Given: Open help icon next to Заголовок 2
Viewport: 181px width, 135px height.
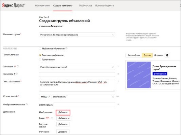Looking at the screenshot, I should pyautogui.click(x=17, y=74).
